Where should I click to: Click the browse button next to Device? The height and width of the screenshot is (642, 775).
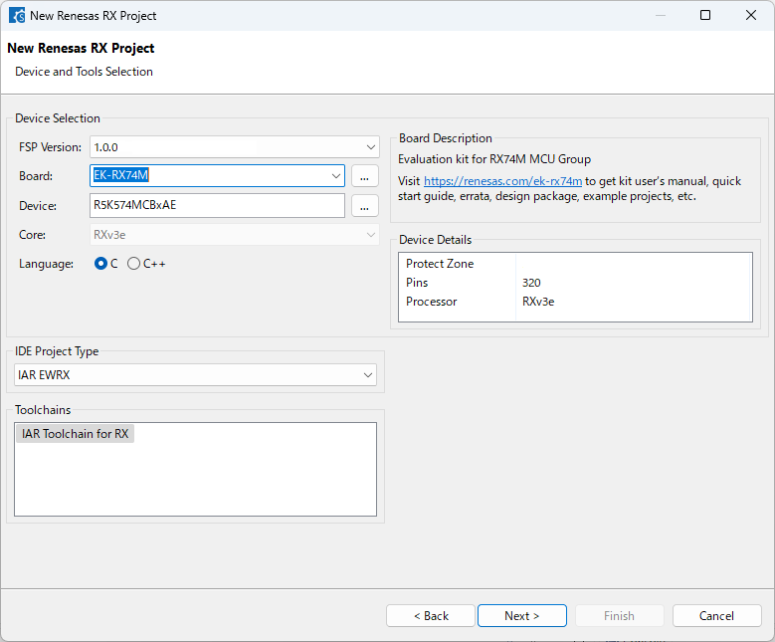pos(365,206)
